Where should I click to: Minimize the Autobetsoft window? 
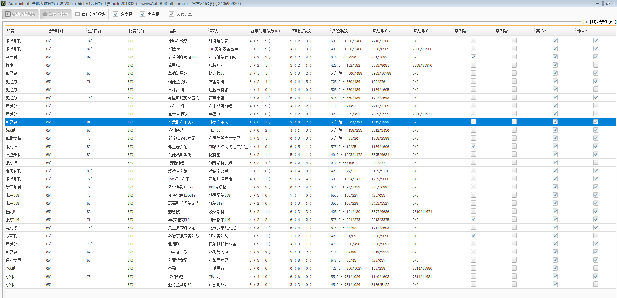click(597, 4)
